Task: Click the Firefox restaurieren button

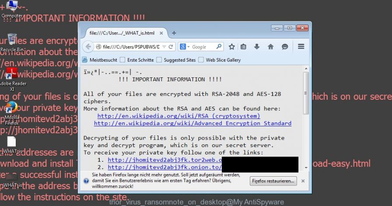Action: (x=273, y=181)
